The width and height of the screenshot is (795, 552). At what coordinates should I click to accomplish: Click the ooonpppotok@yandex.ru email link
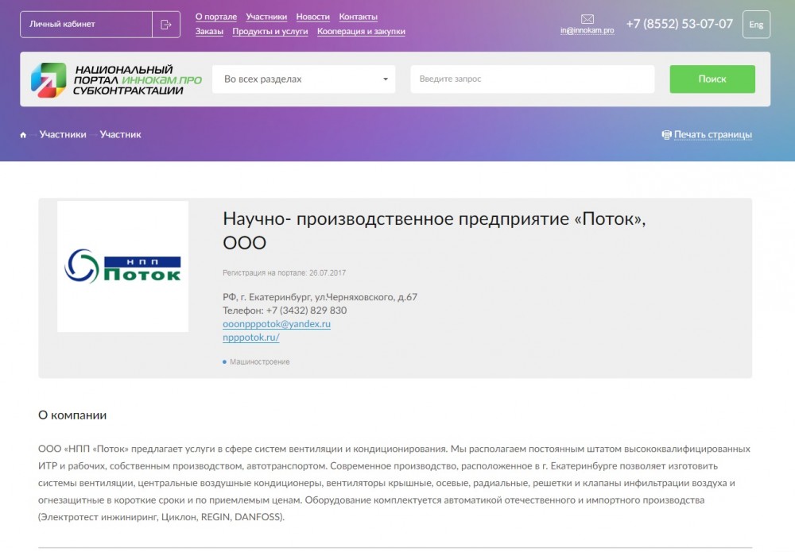(x=277, y=324)
